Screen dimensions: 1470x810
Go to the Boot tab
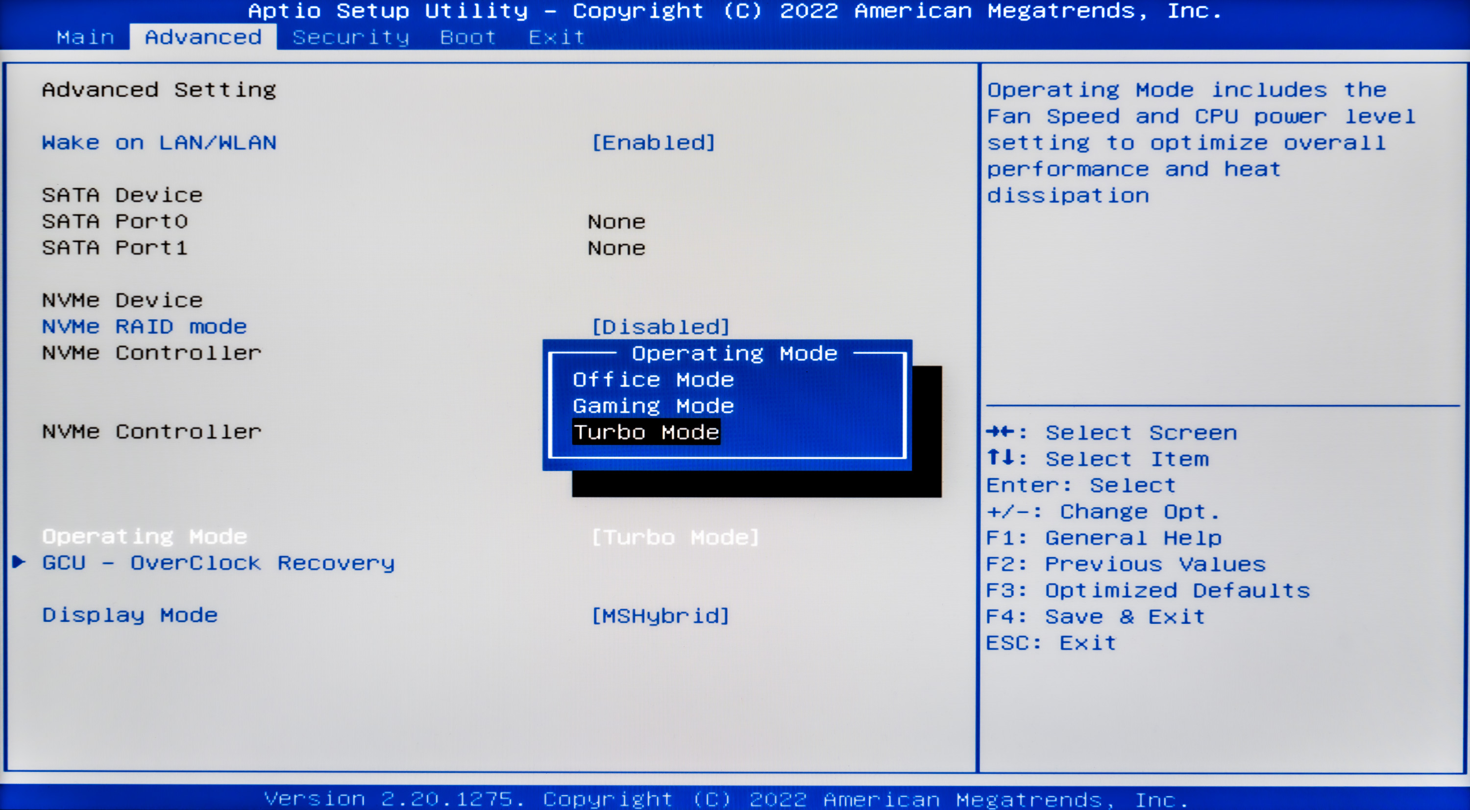click(x=467, y=37)
